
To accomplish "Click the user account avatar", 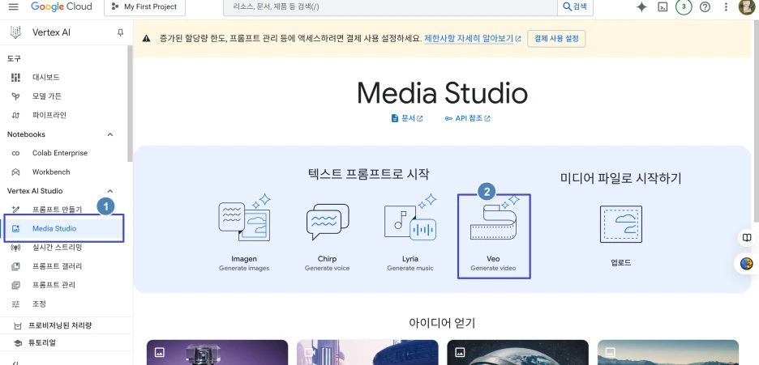I will (x=748, y=6).
